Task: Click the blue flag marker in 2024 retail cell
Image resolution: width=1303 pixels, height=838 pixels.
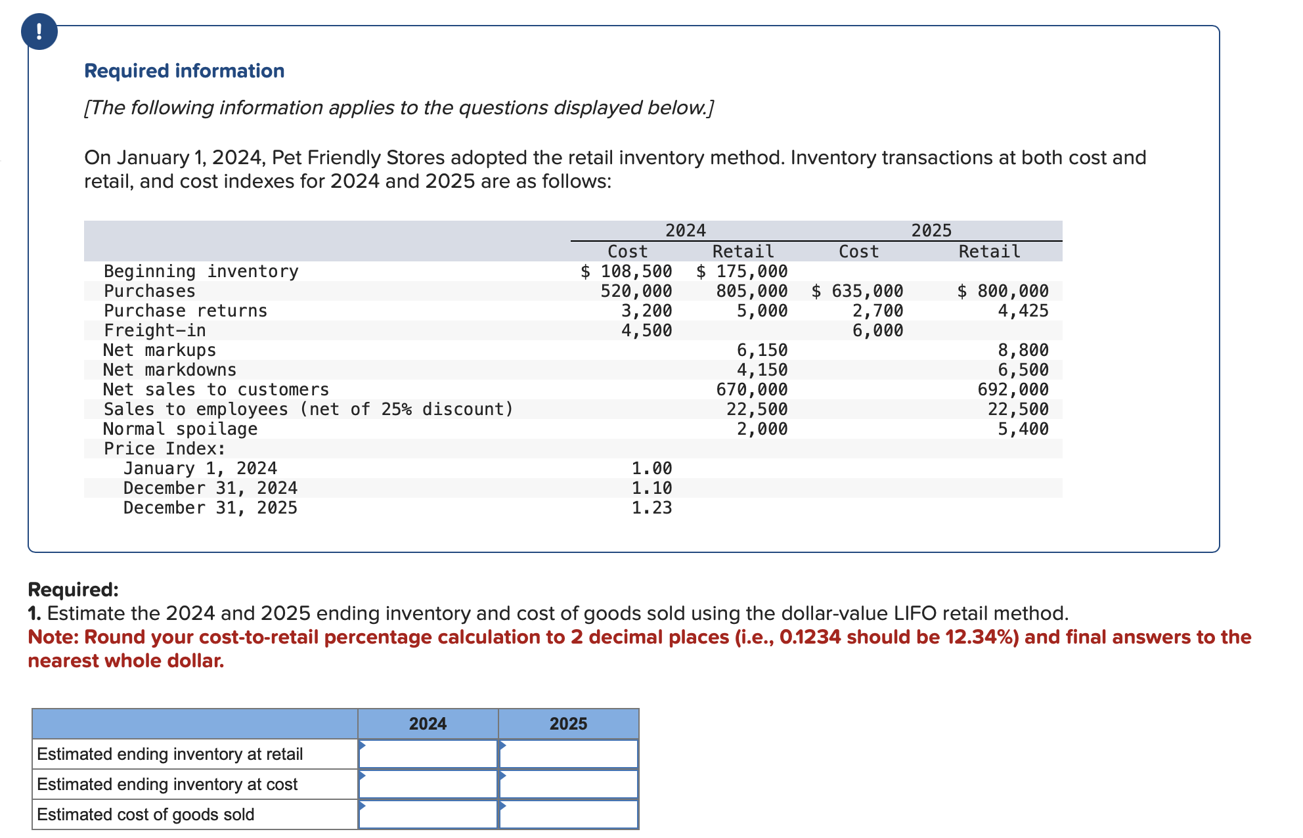Action: pos(362,746)
